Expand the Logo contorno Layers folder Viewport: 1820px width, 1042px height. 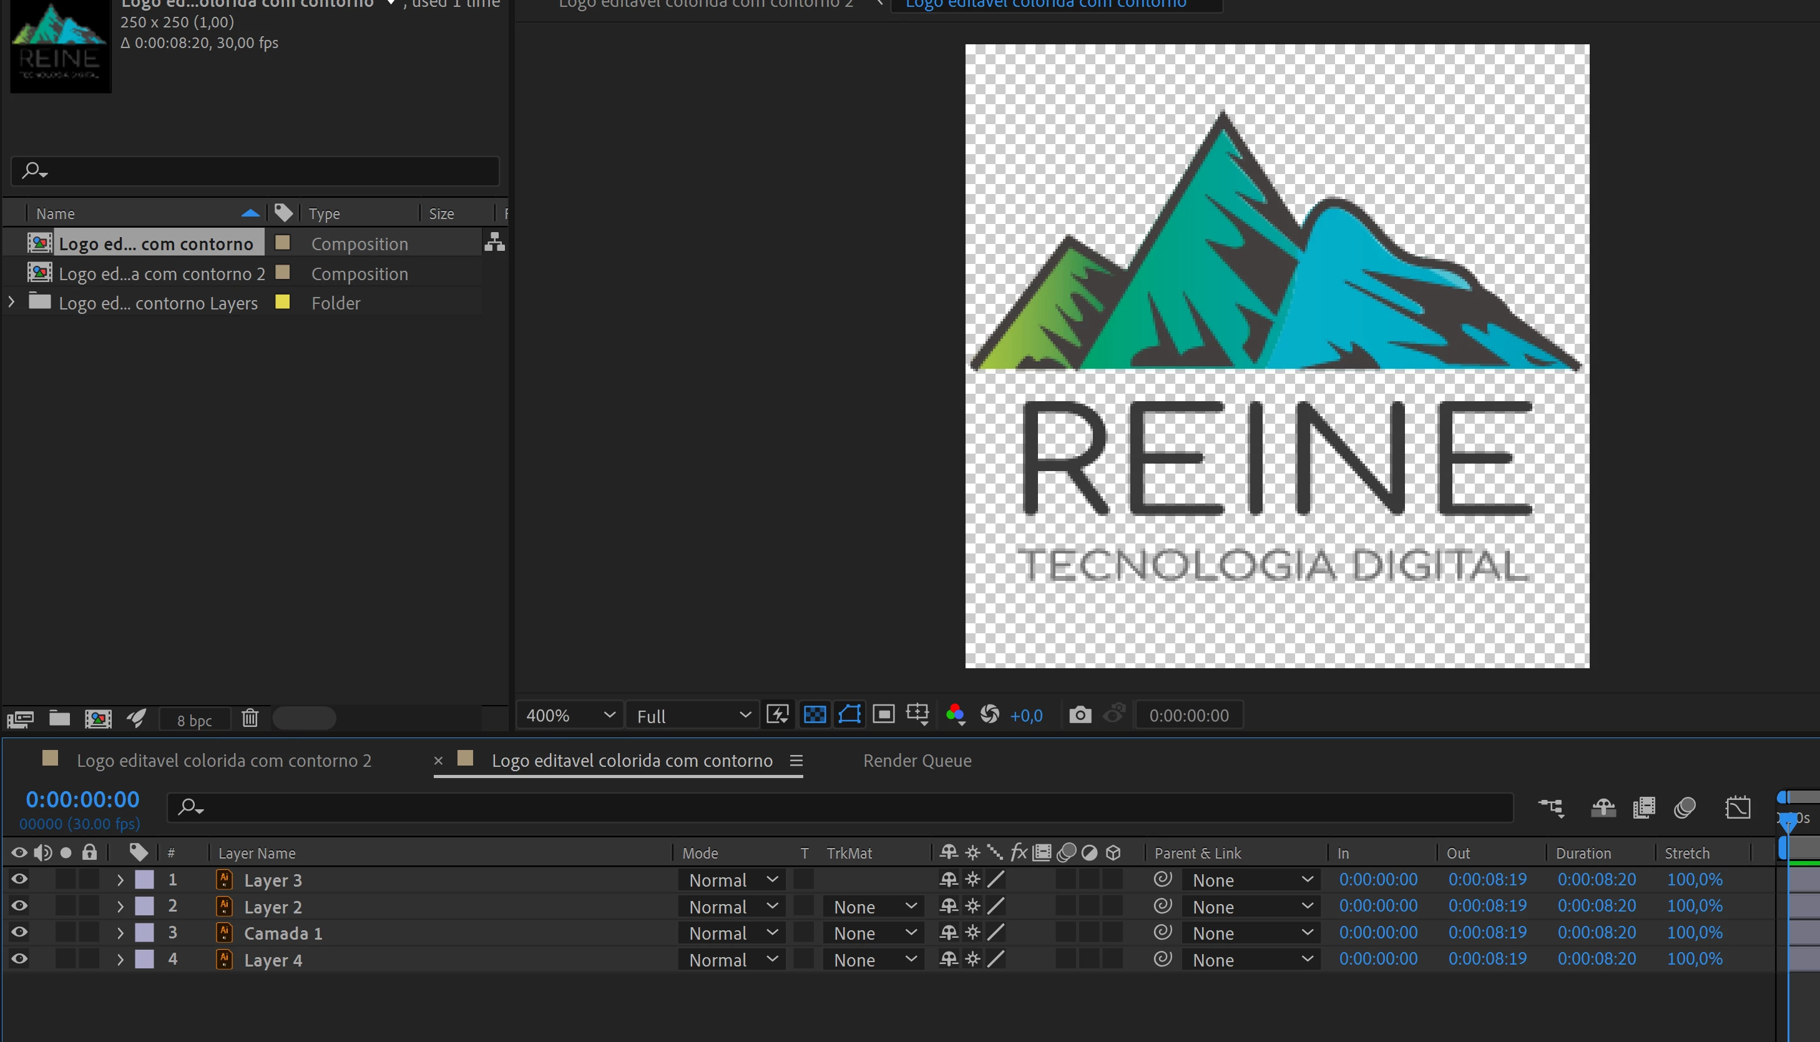pos(11,303)
